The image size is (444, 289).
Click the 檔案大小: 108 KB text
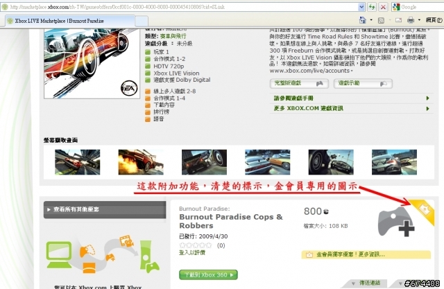[325, 226]
